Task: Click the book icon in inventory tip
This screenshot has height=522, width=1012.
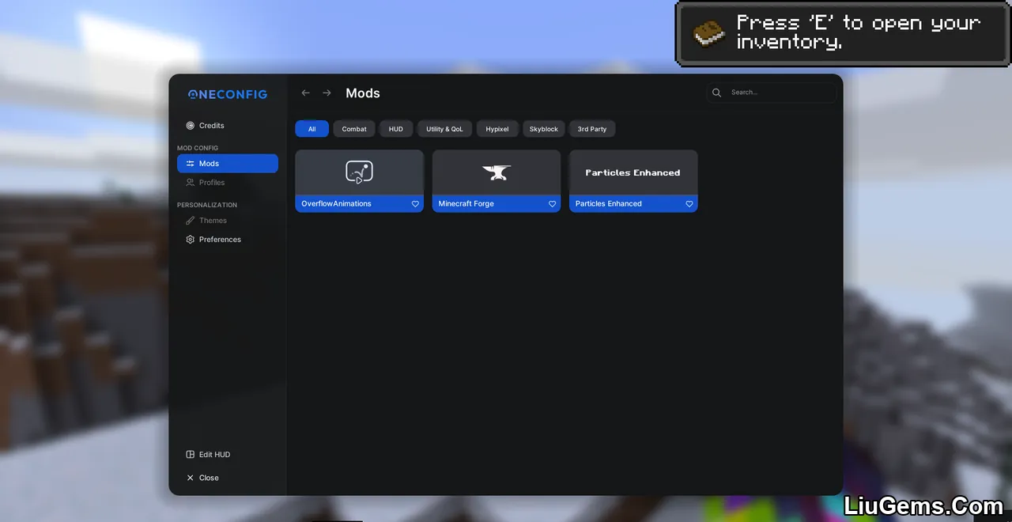Action: tap(709, 34)
